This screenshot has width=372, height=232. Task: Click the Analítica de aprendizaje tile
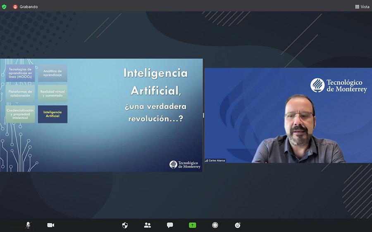(x=52, y=73)
